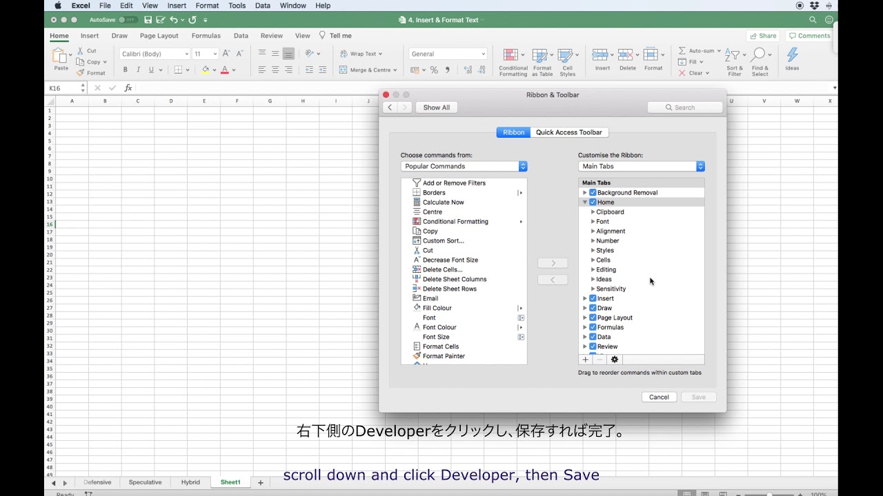883x496 pixels.
Task: Expand the Alignment group
Action: pyautogui.click(x=593, y=231)
